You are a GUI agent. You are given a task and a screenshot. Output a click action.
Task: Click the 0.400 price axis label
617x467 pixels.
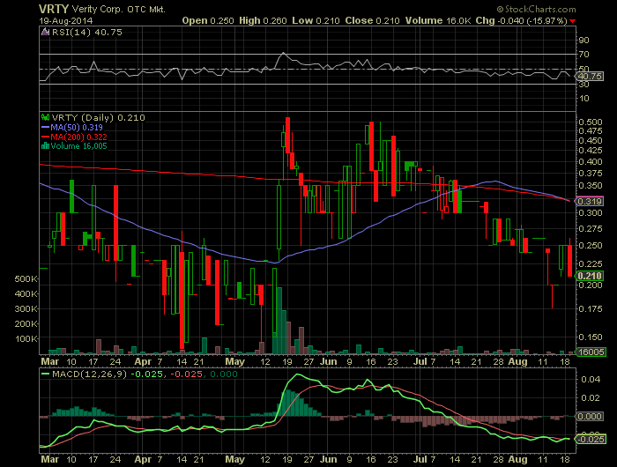point(591,162)
